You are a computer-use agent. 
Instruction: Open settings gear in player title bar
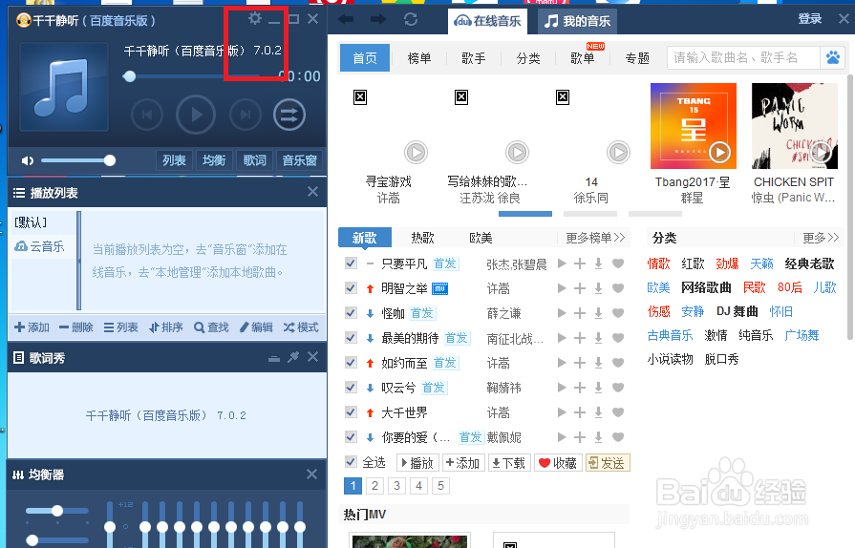[x=255, y=18]
